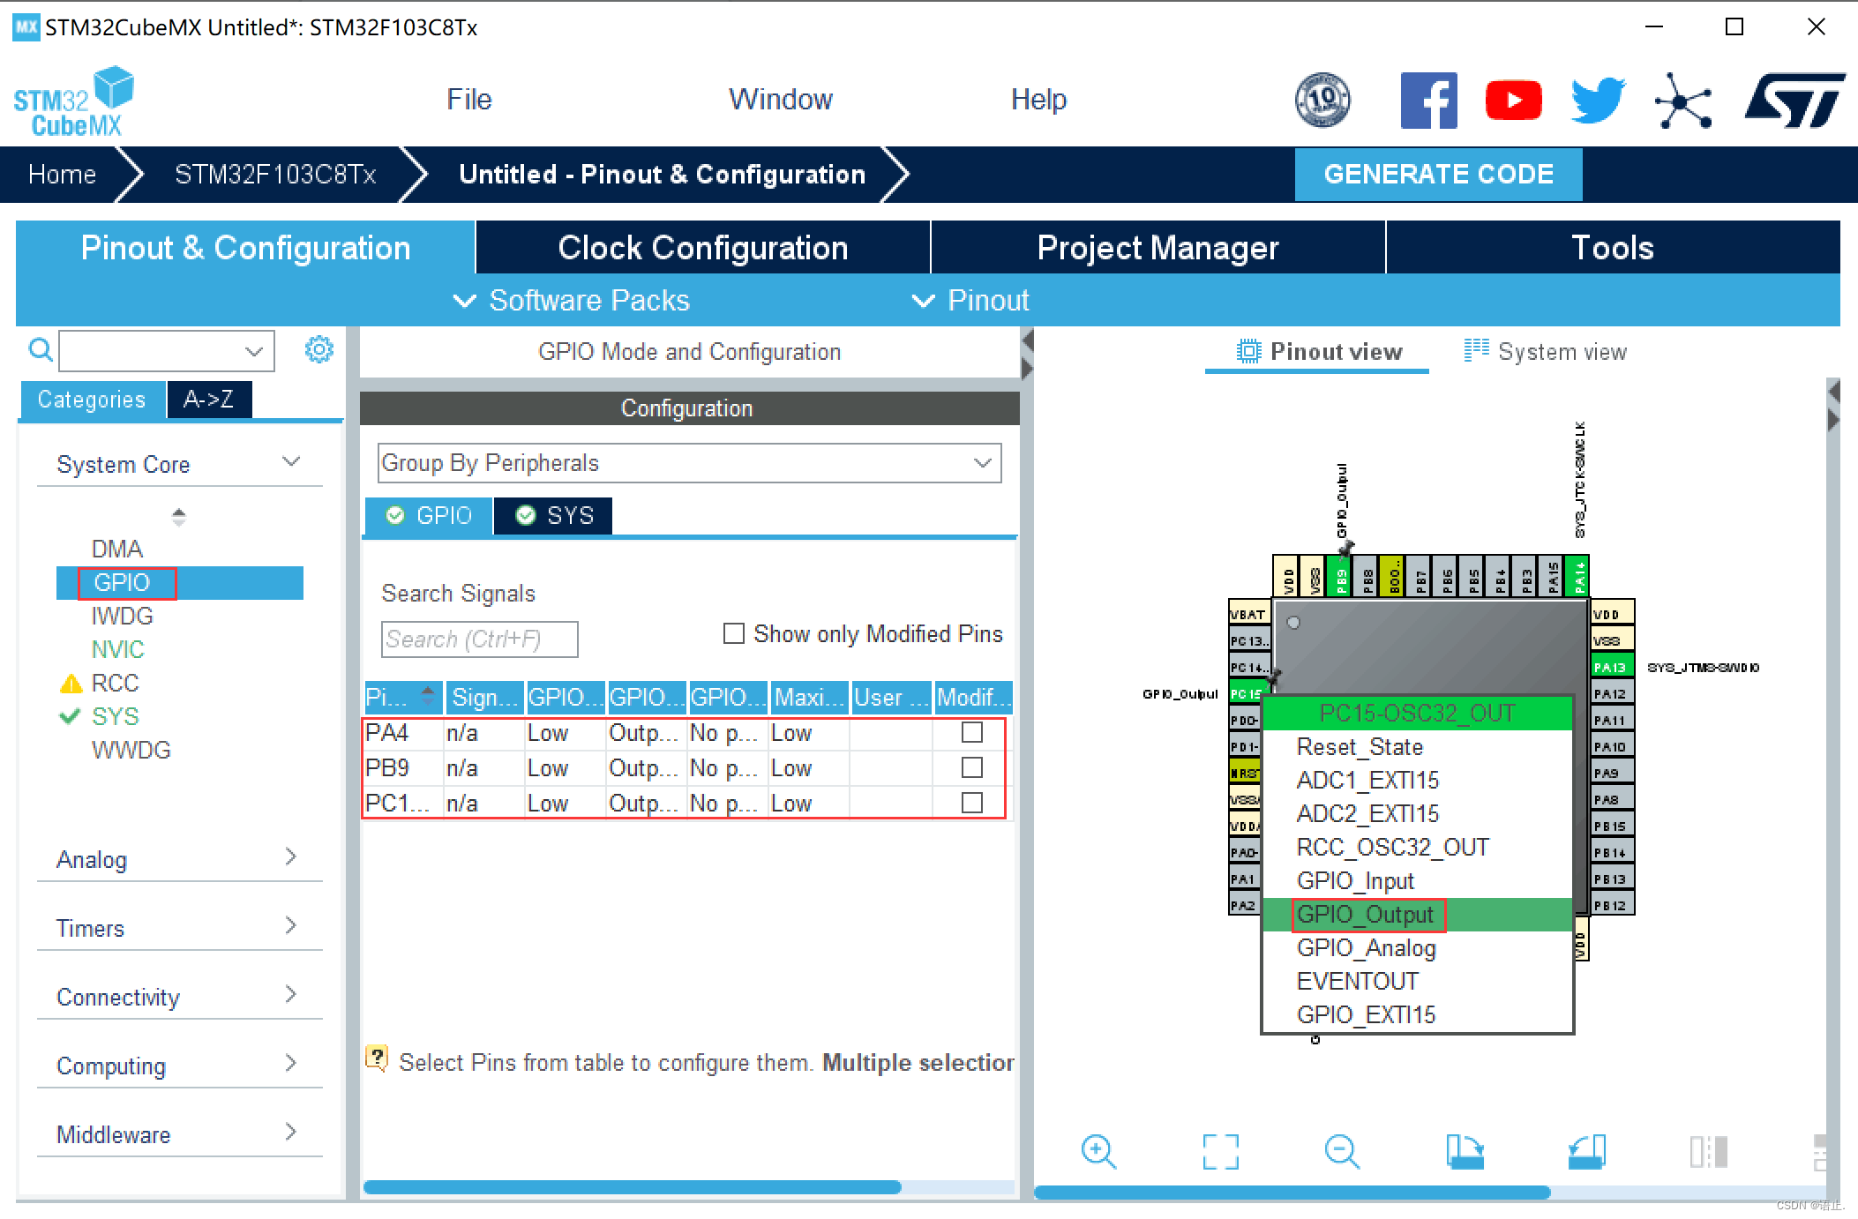The width and height of the screenshot is (1858, 1219).
Task: Open the Group By Peripherals dropdown
Action: pyautogui.click(x=689, y=463)
